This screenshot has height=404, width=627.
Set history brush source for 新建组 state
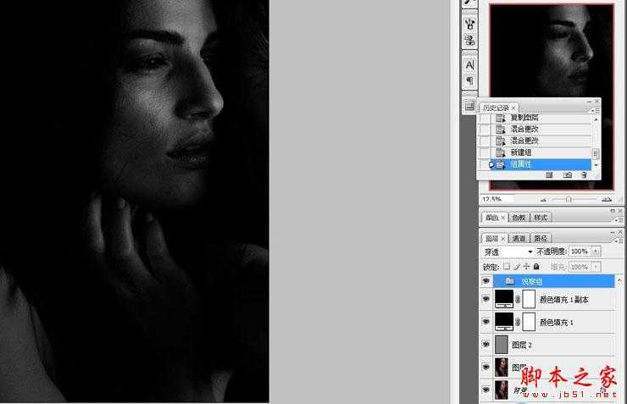coord(485,152)
